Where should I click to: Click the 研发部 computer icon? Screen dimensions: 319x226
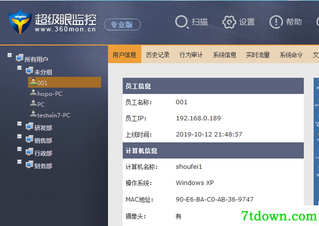(29, 126)
